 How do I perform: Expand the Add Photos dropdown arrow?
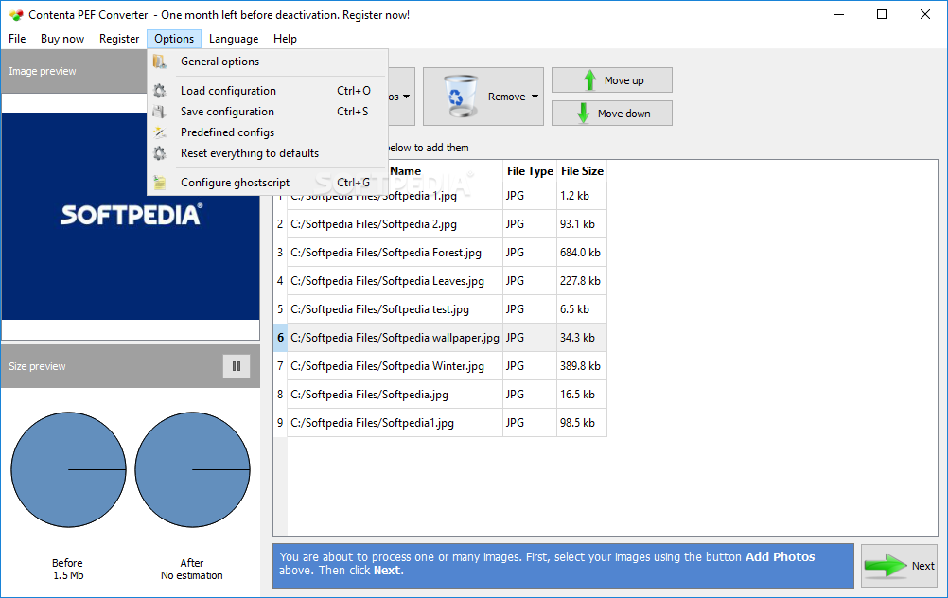(406, 97)
